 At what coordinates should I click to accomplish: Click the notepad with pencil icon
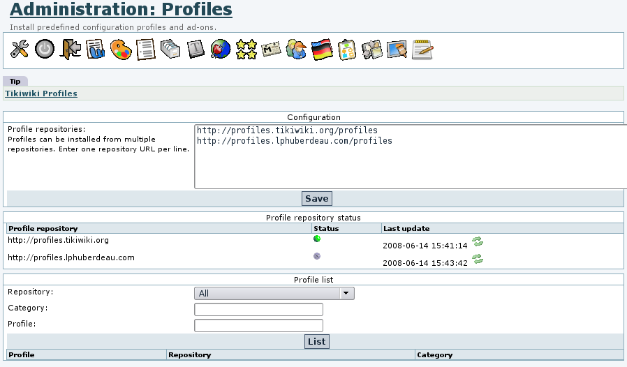[x=422, y=50]
